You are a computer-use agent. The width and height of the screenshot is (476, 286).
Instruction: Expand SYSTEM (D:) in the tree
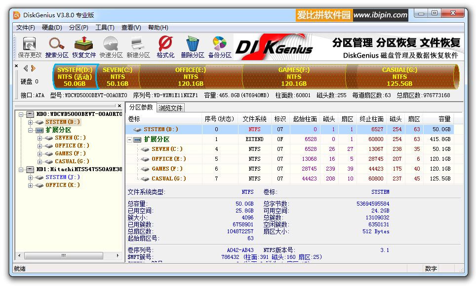click(30, 122)
